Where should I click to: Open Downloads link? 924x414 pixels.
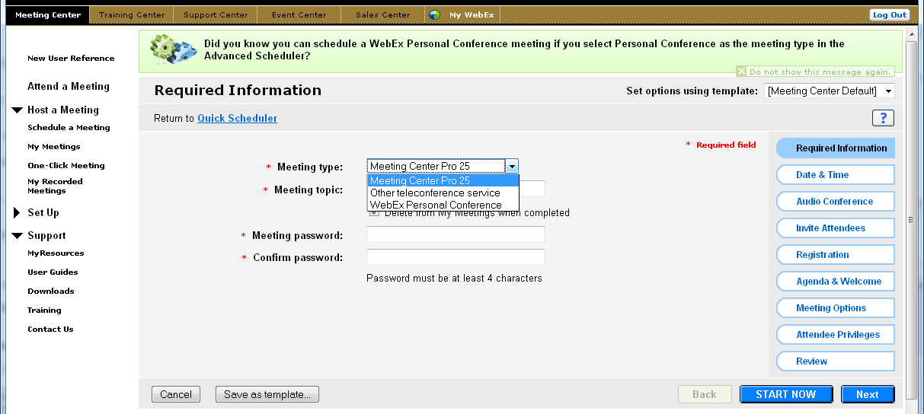[x=51, y=291]
